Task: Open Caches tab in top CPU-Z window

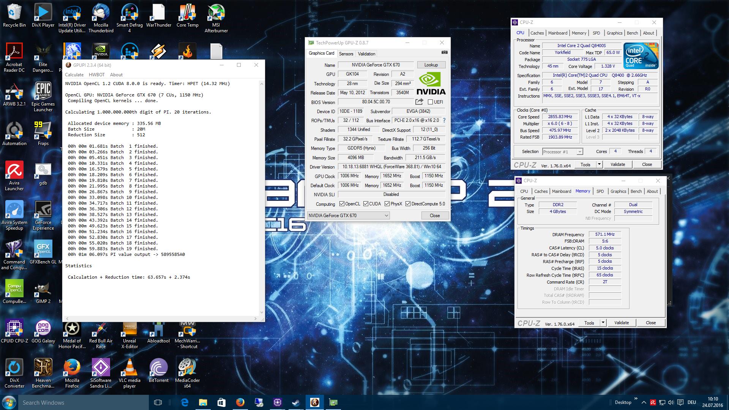Action: click(x=537, y=33)
